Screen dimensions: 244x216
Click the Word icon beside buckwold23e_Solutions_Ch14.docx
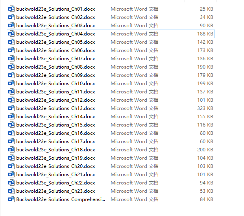(11, 116)
